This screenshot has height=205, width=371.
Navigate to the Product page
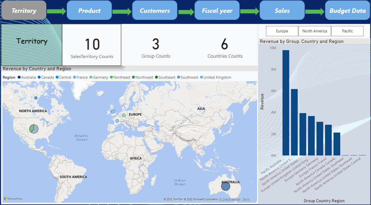(89, 10)
